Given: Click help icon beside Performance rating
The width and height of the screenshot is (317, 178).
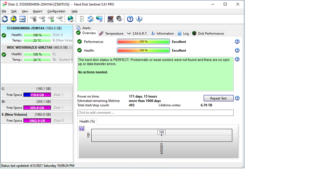Looking at the screenshot, I should coord(237,42).
